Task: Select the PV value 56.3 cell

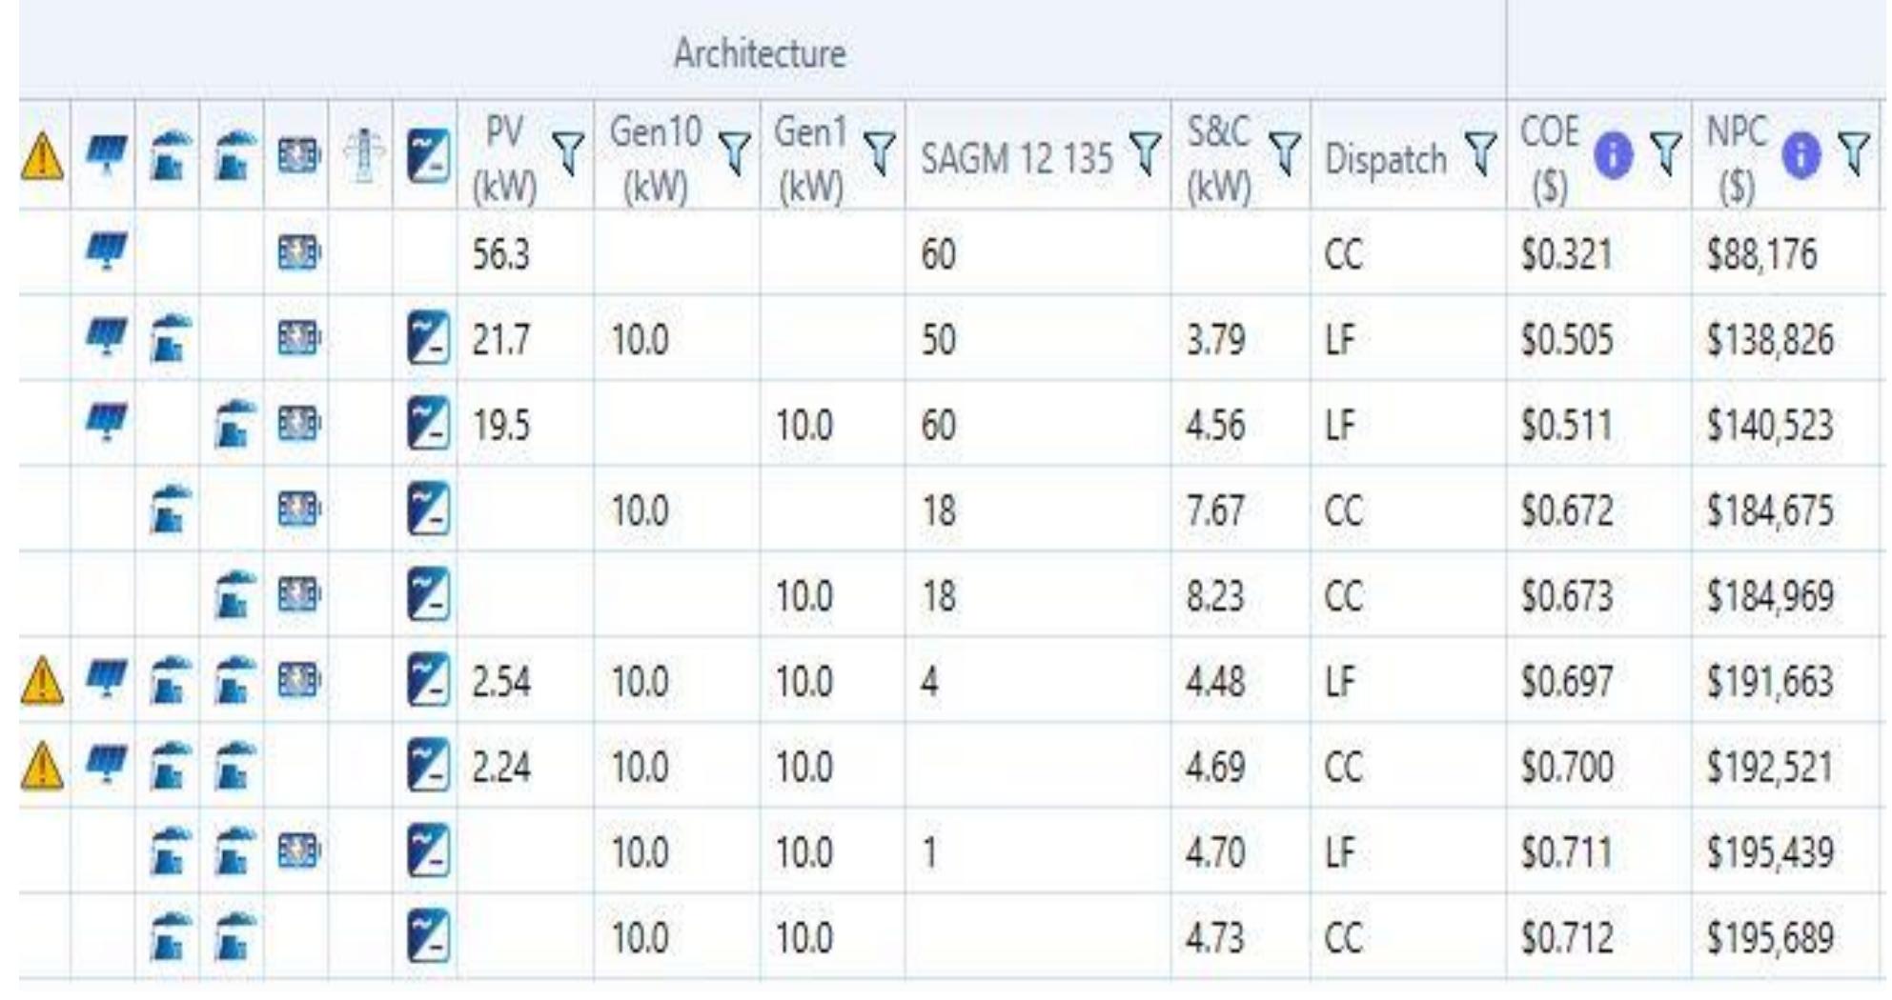Action: pyautogui.click(x=500, y=254)
